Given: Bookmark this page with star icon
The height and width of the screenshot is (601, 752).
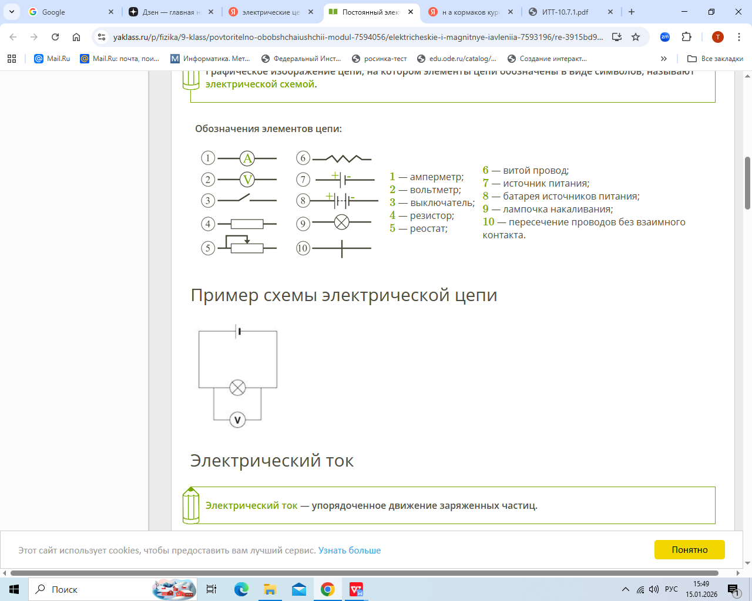Looking at the screenshot, I should [636, 37].
